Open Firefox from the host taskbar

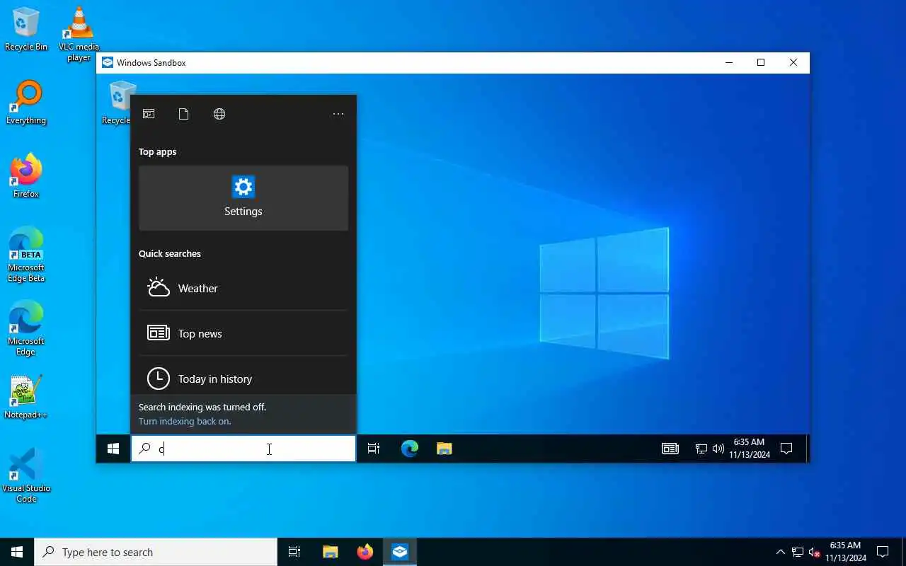coord(365,552)
